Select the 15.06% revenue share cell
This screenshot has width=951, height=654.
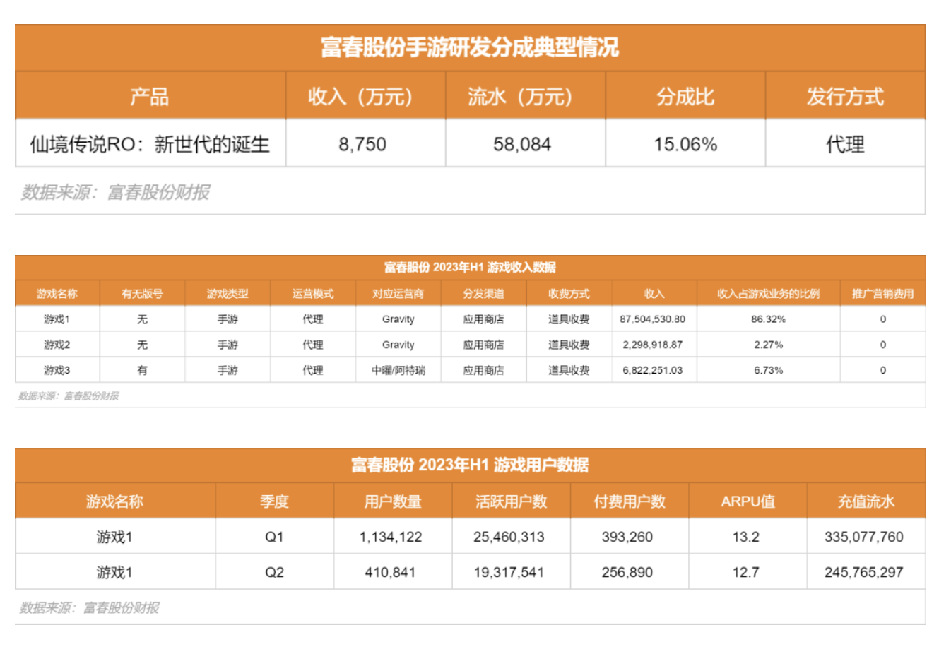coord(685,143)
